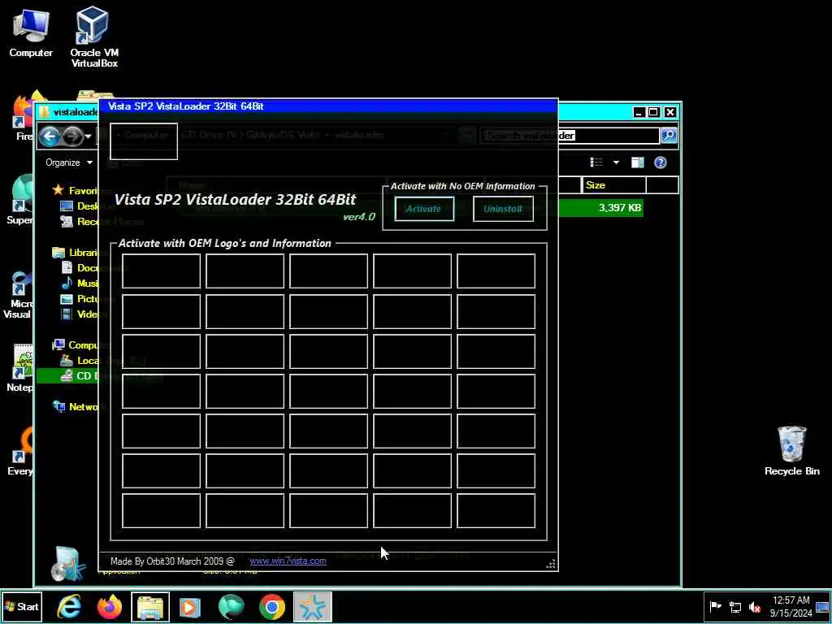Screen dimensions: 832x624
Task: Click Uninstall in the VistaLoader window
Action: [503, 209]
